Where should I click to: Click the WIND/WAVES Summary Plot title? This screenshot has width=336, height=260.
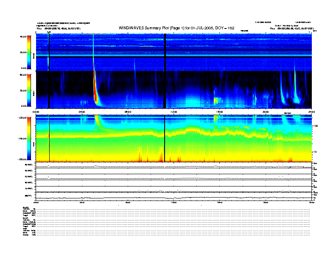coord(176,28)
